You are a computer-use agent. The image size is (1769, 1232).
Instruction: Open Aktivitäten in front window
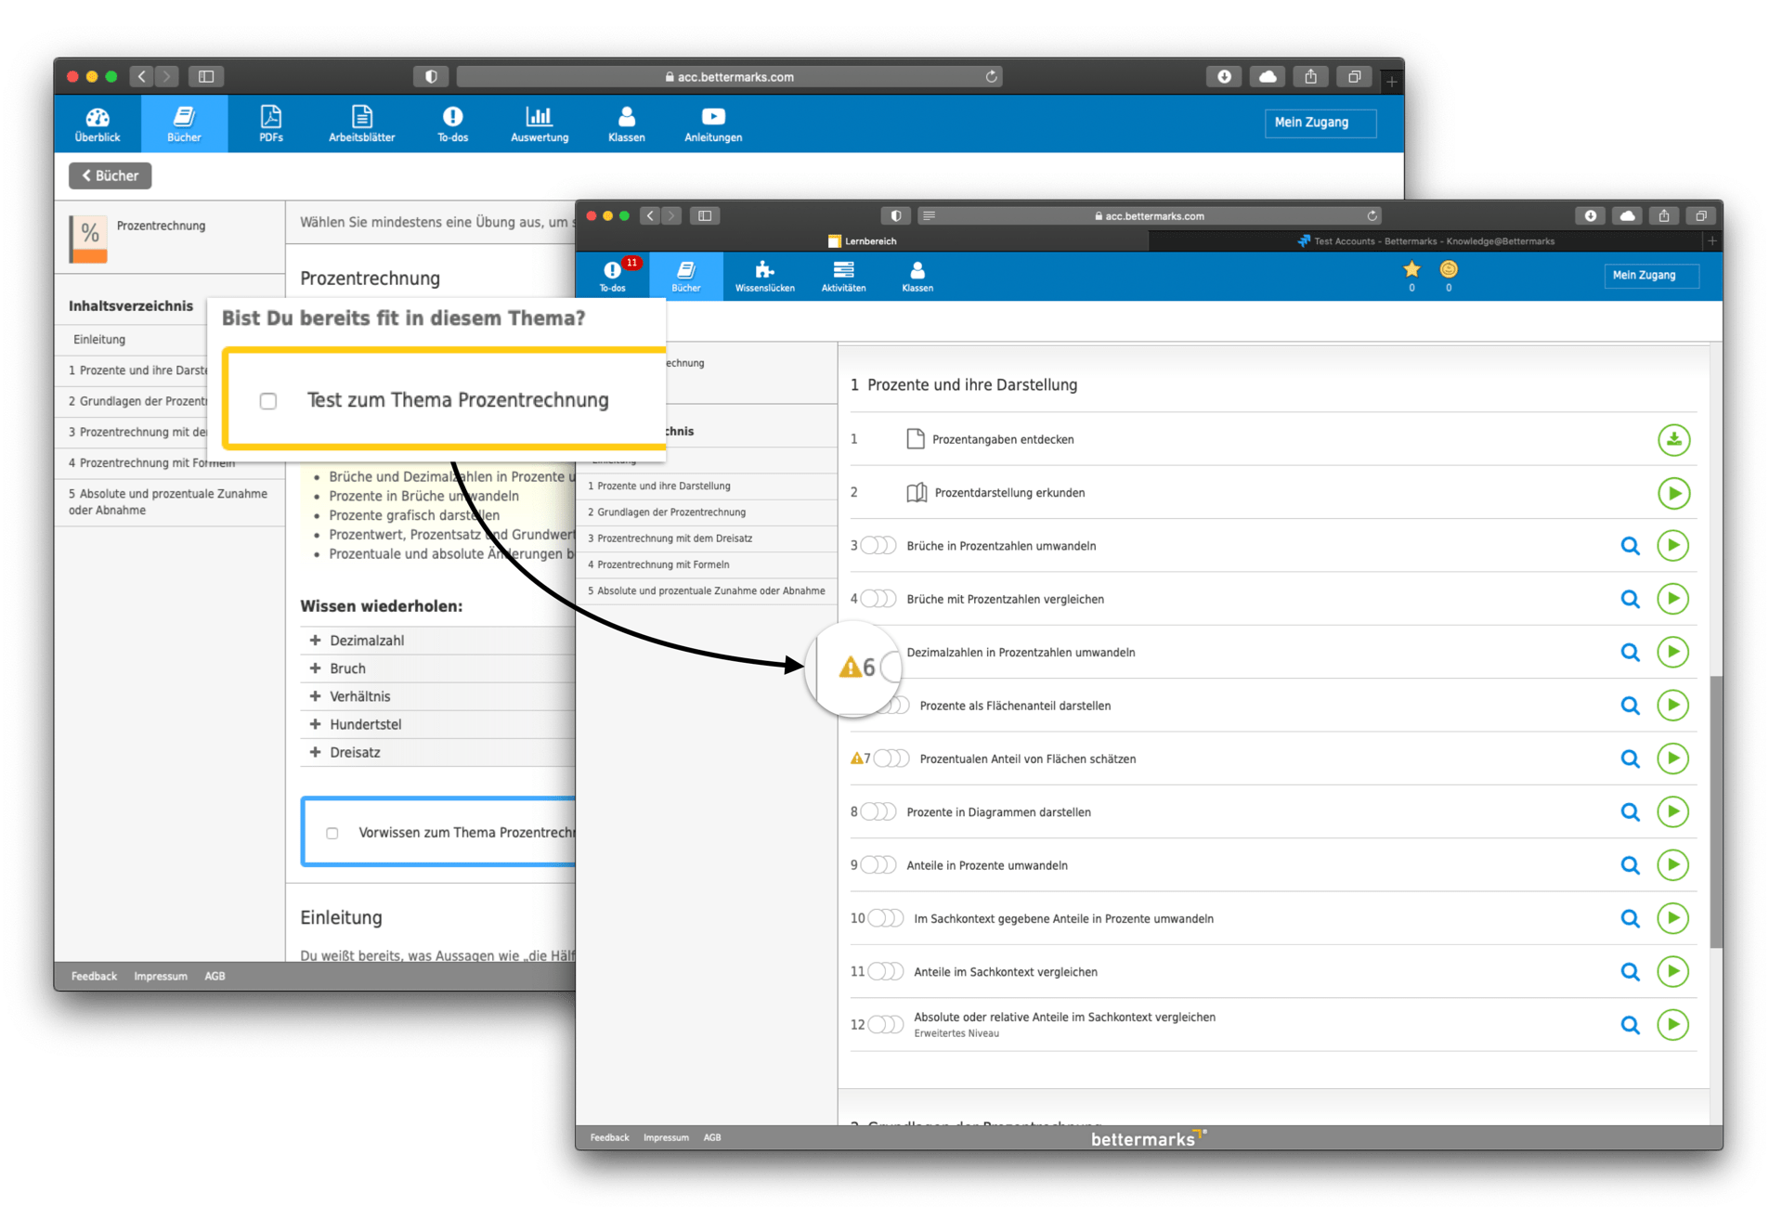(843, 276)
